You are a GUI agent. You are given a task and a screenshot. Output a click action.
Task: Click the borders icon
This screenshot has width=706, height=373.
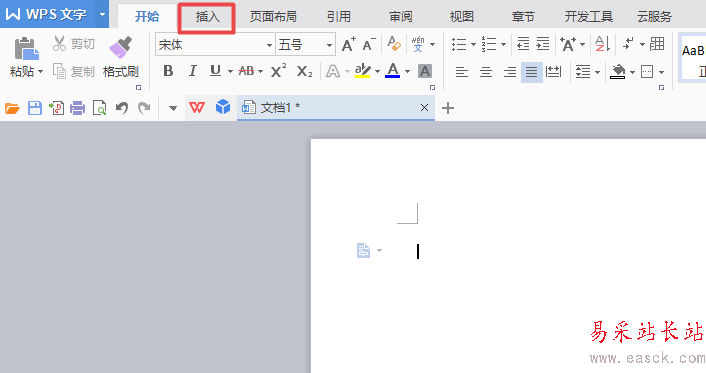pos(647,72)
